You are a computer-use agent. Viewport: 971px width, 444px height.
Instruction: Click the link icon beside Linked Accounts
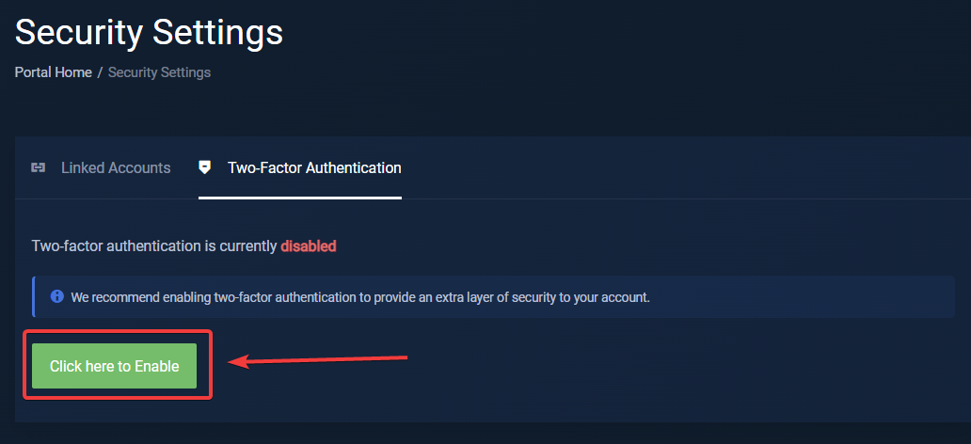click(x=39, y=167)
